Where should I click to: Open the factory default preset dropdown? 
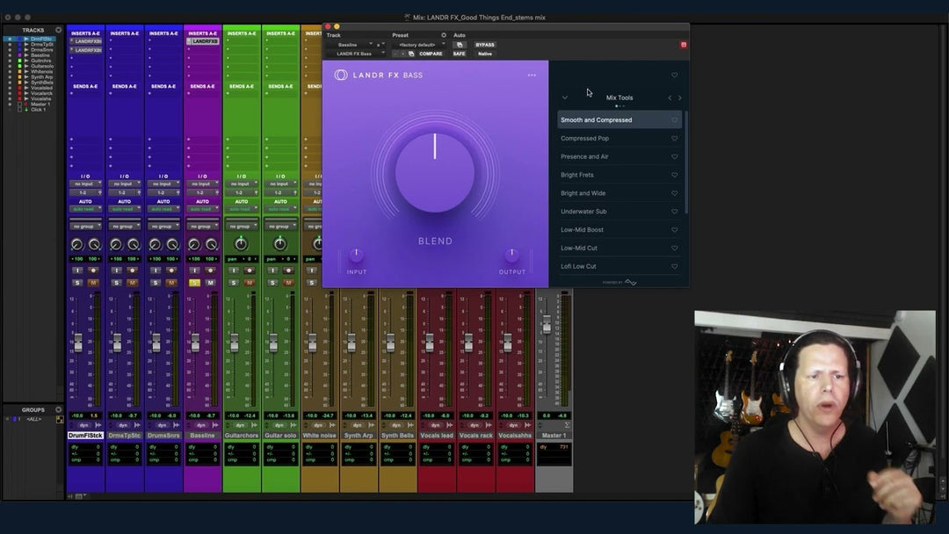(x=419, y=45)
